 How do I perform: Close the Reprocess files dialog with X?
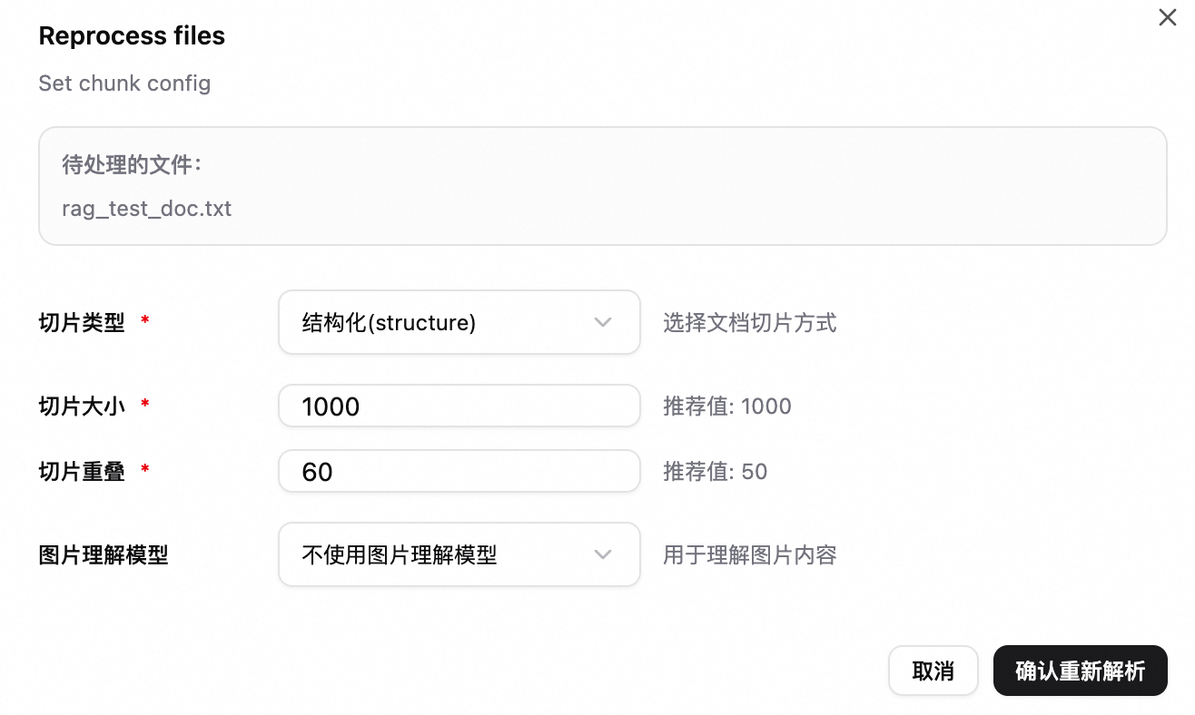(x=1167, y=18)
